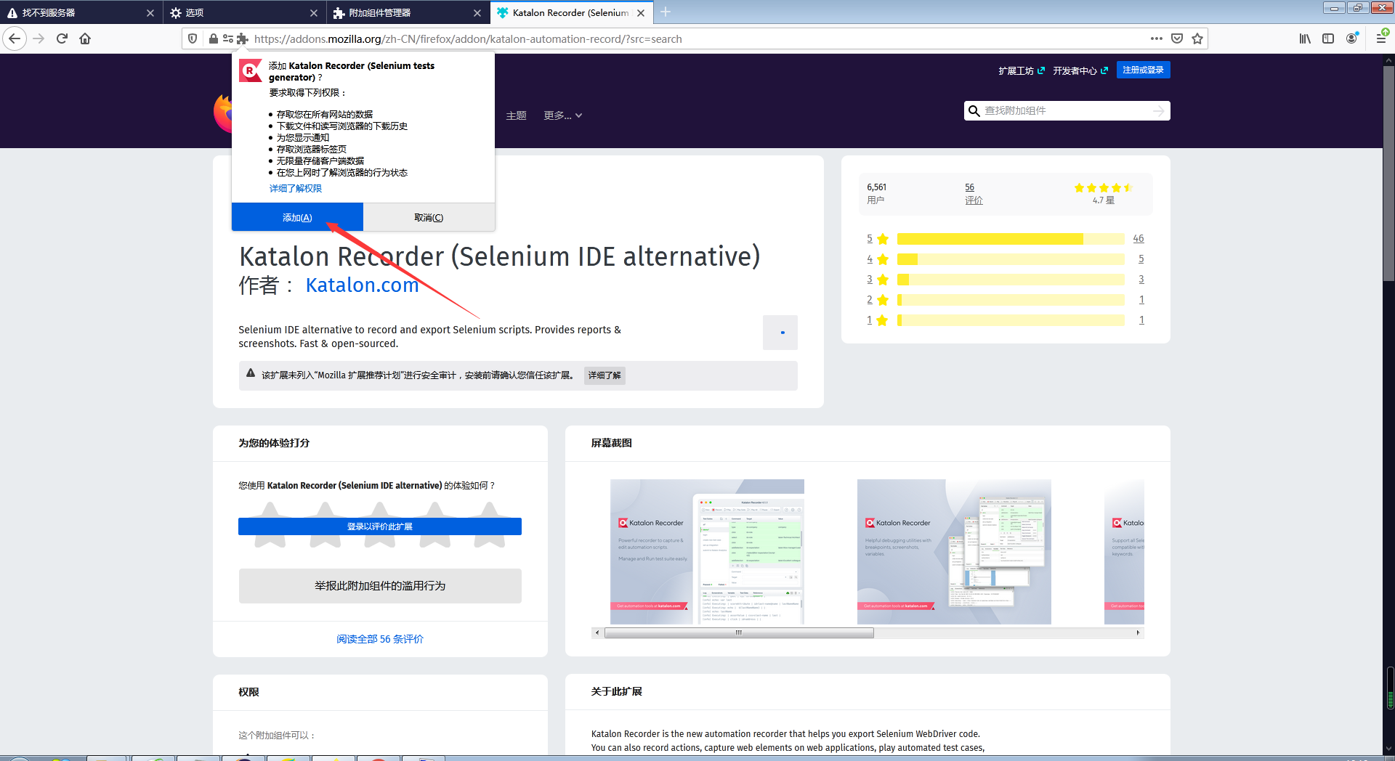Filter reviews by 3 stars row

click(x=1006, y=280)
